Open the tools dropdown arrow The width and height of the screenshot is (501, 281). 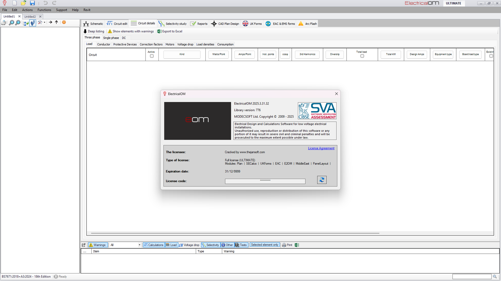pos(44,23)
